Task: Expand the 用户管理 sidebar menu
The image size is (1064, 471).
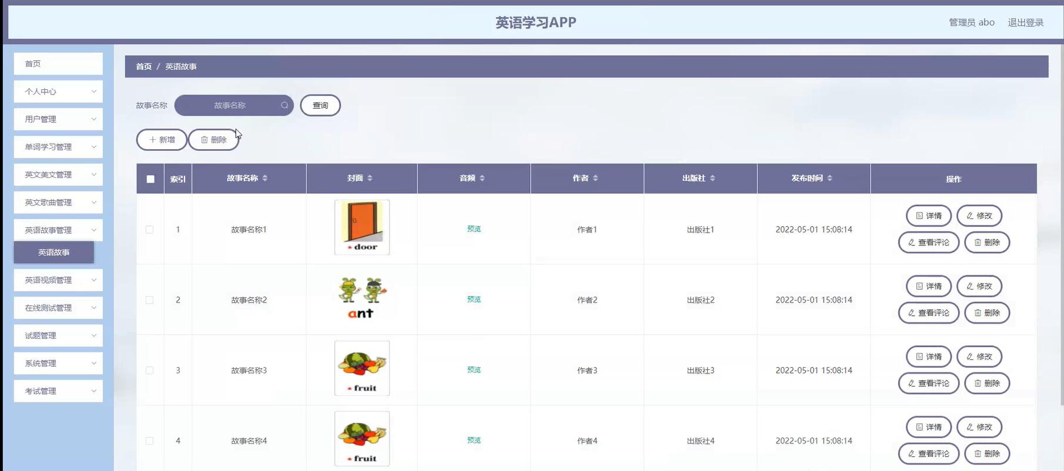Action: point(58,119)
